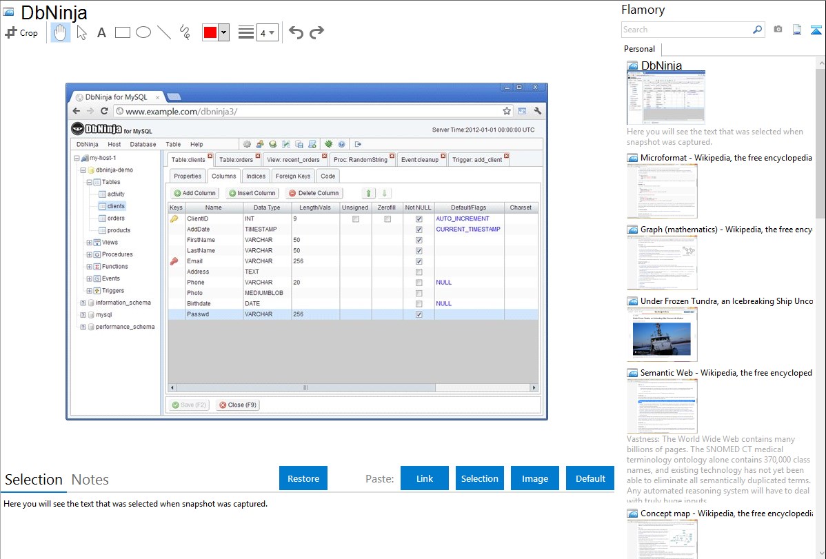Click the browser reload icon
Screen dimensions: 826x559
(x=104, y=111)
